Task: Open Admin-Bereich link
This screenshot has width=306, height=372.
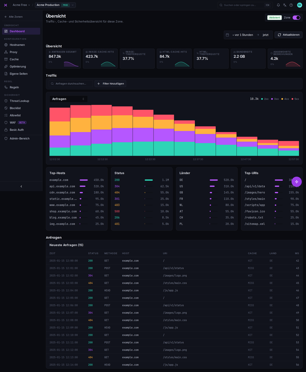Action: tap(21, 139)
